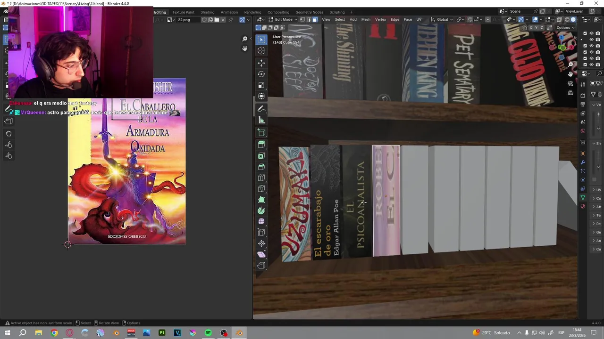
Task: Expand the Att (Attributes) panel
Action: pyautogui.click(x=596, y=207)
